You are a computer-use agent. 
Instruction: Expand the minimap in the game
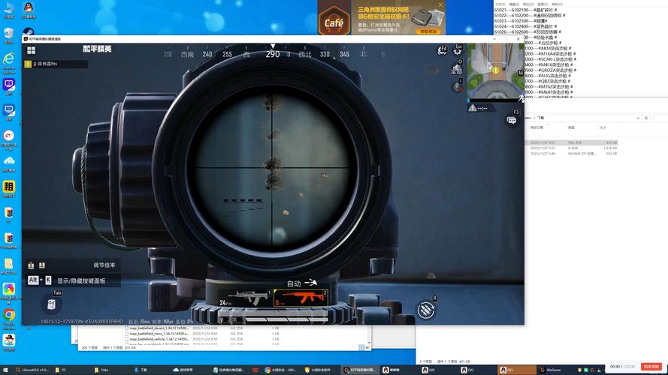495,70
